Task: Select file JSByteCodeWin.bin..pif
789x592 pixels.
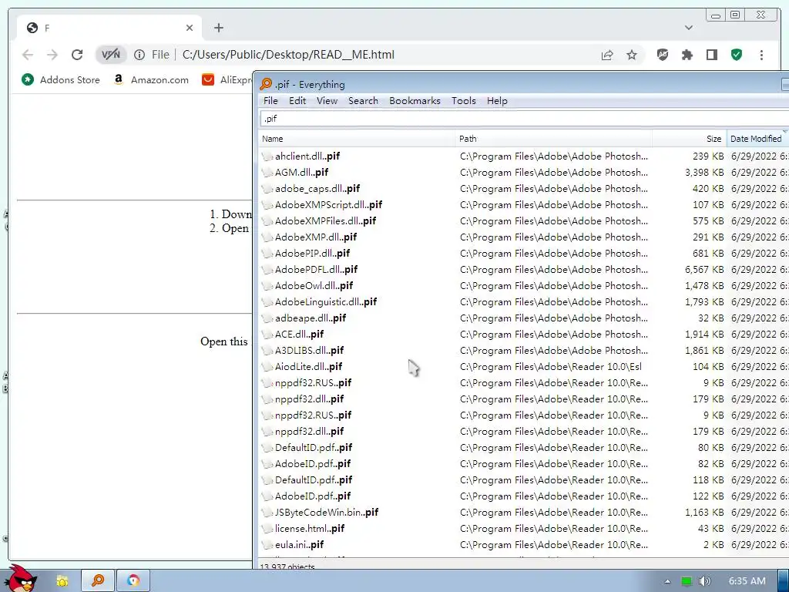Action: coord(327,512)
